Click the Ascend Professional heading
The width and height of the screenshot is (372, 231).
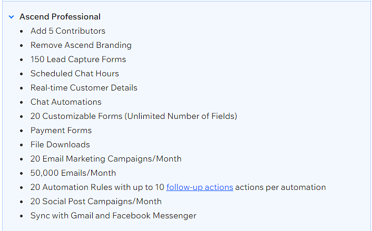[x=60, y=17]
